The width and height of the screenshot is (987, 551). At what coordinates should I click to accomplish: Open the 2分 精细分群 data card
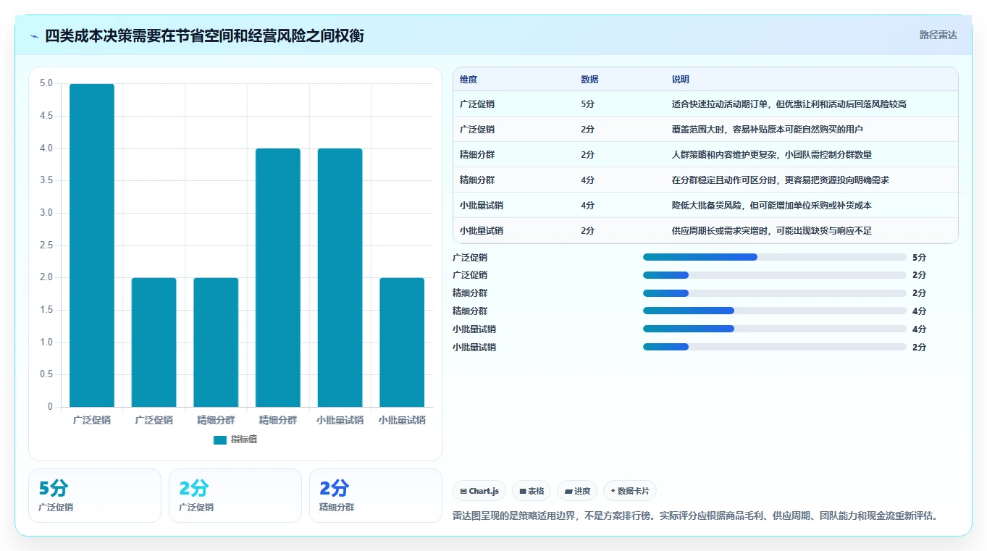376,495
